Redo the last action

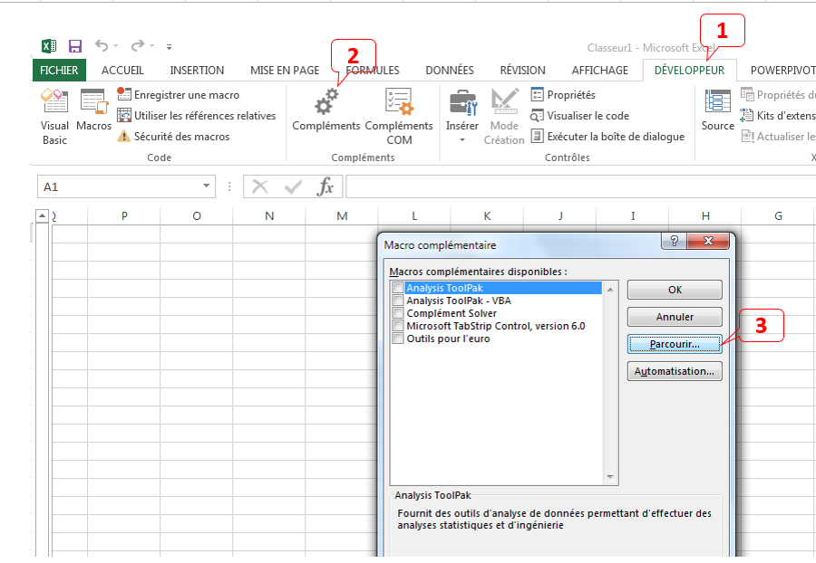click(138, 46)
